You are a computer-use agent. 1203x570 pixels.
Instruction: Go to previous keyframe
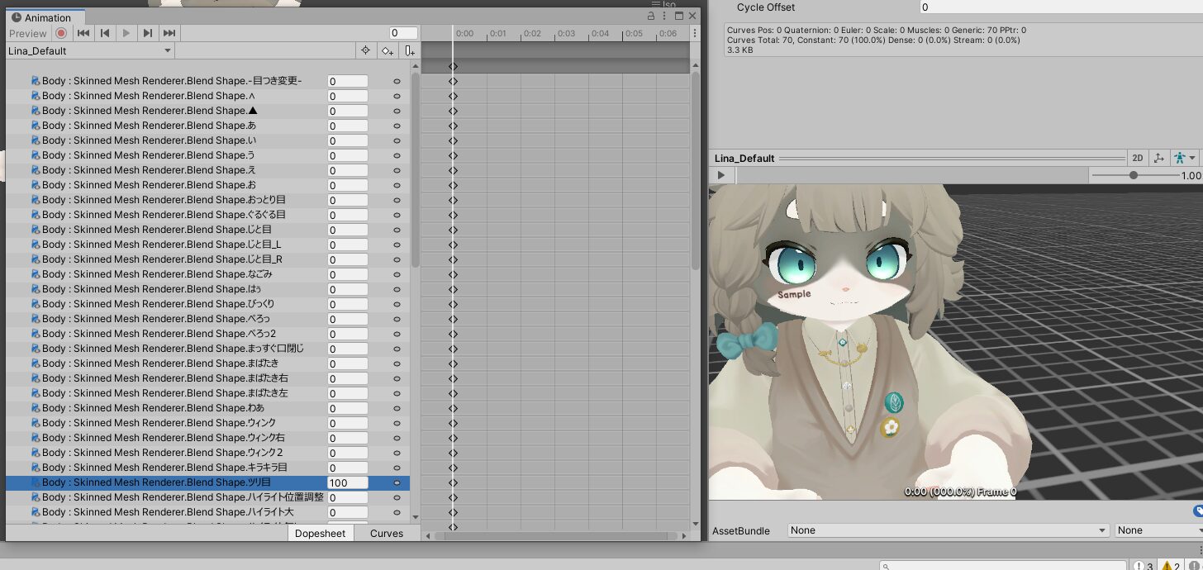pyautogui.click(x=104, y=33)
